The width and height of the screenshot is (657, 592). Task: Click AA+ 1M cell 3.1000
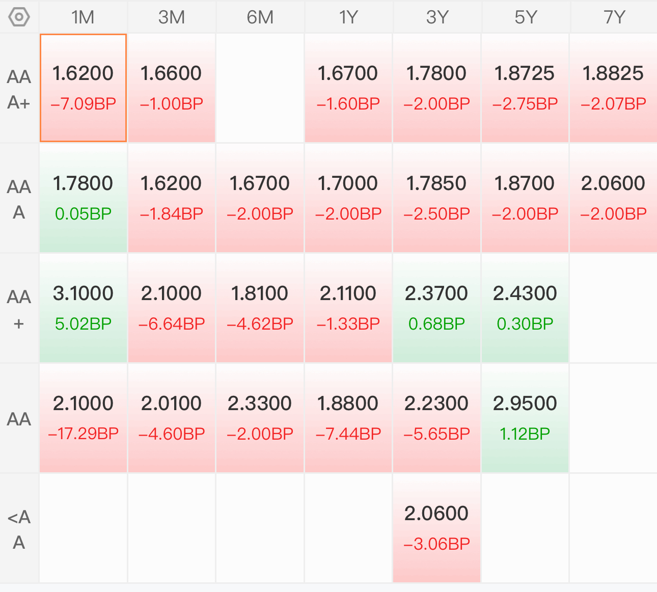(83, 308)
